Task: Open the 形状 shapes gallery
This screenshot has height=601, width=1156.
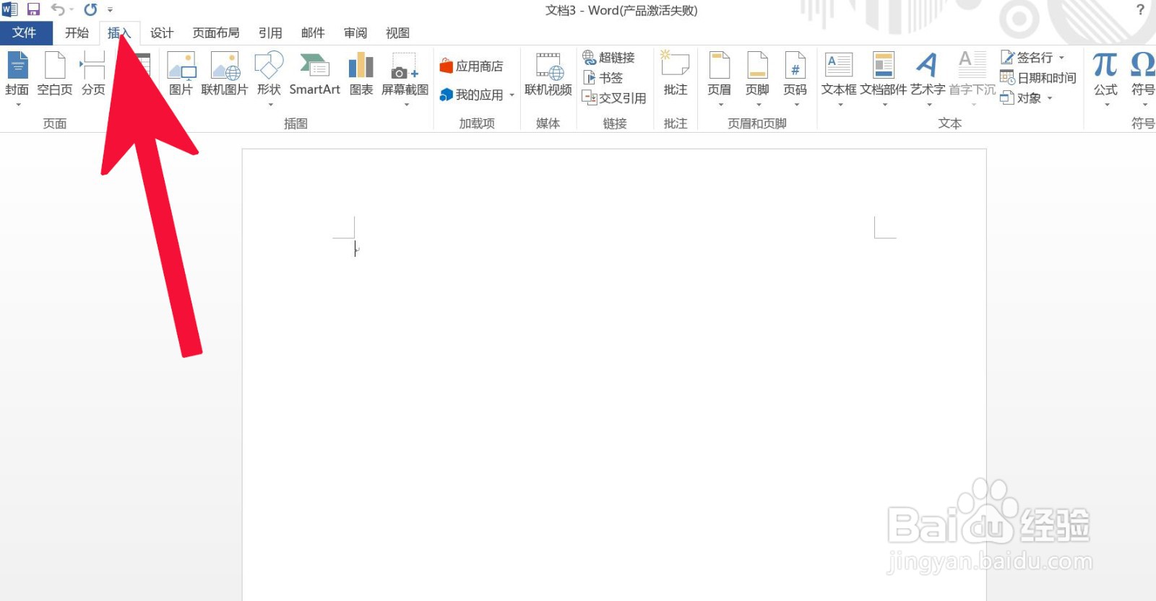Action: click(x=269, y=73)
